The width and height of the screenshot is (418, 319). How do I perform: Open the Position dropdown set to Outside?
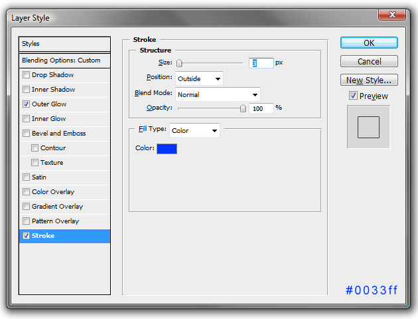[x=199, y=78]
